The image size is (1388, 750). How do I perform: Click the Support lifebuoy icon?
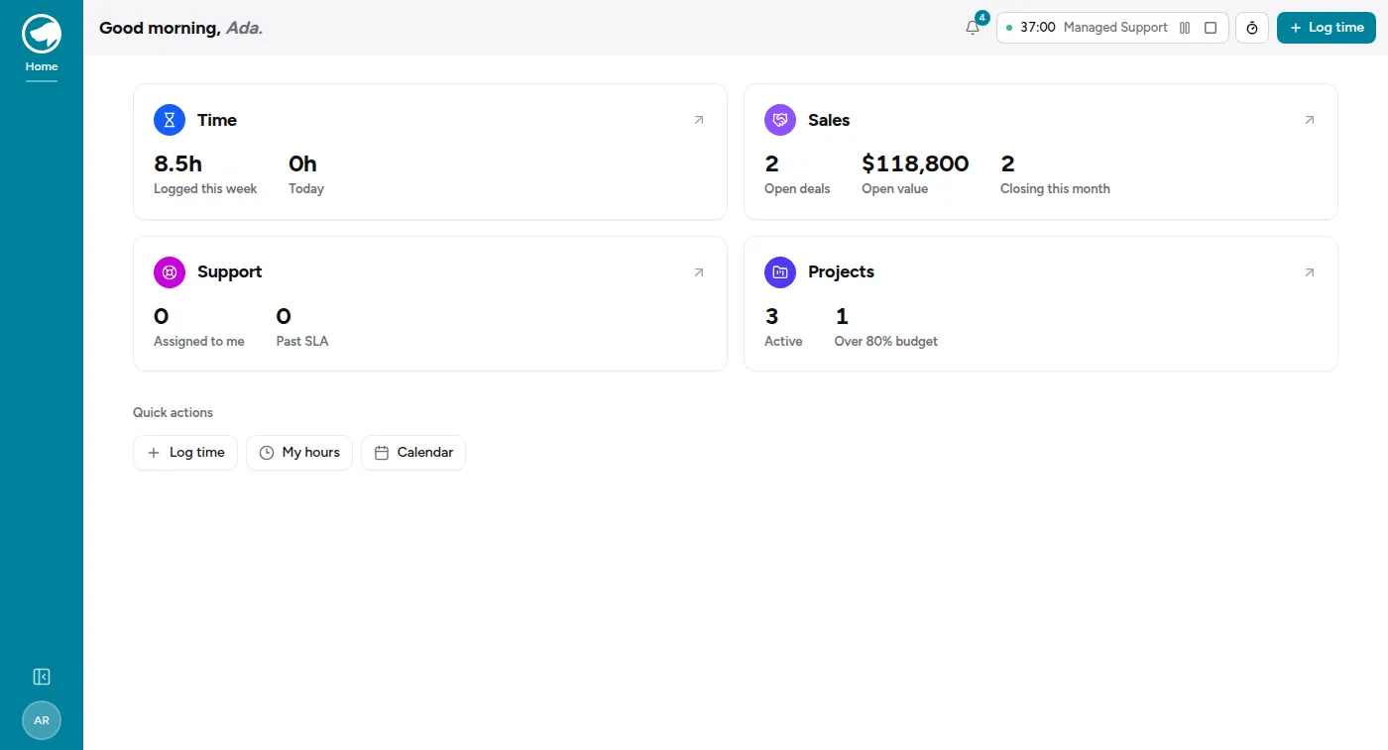click(170, 272)
